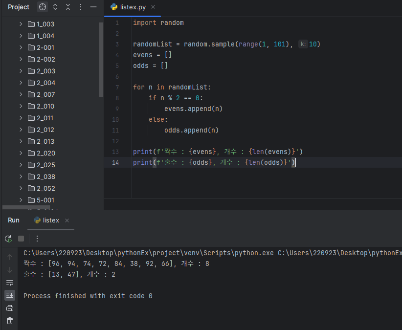Expand the 1_004 folder
This screenshot has width=402, height=330.
click(21, 36)
